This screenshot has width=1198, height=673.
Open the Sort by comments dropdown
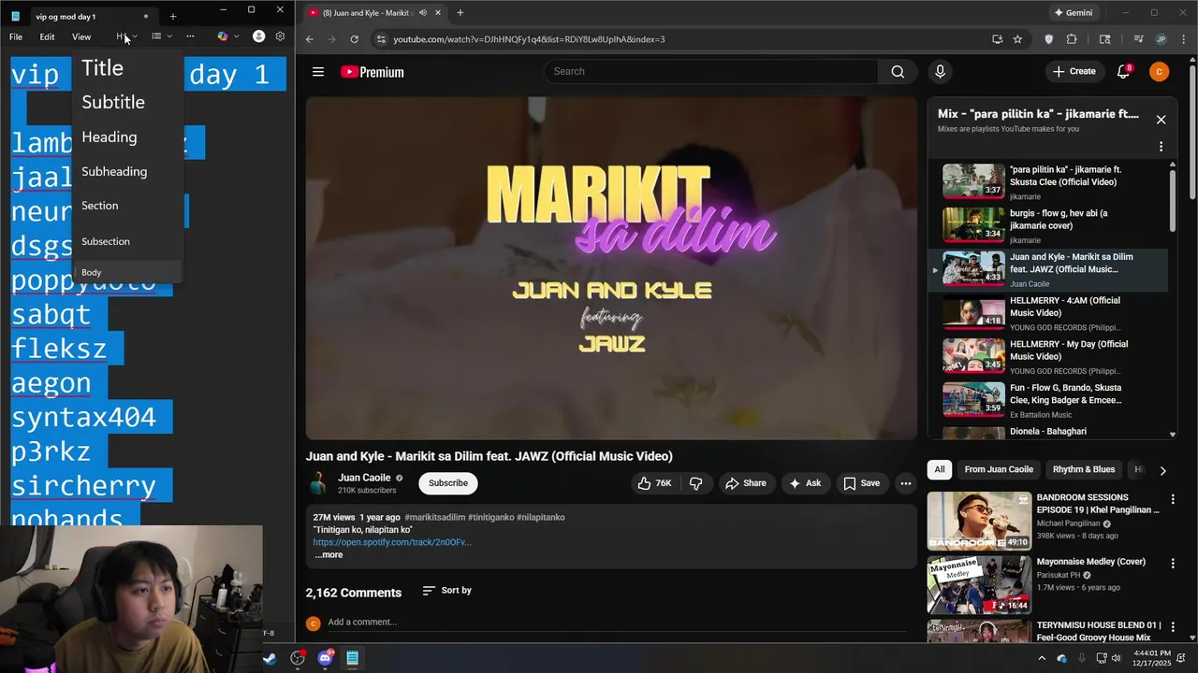click(x=446, y=591)
